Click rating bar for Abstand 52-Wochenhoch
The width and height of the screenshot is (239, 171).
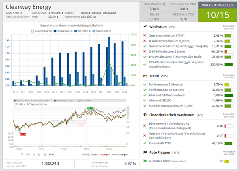tap(229, 96)
